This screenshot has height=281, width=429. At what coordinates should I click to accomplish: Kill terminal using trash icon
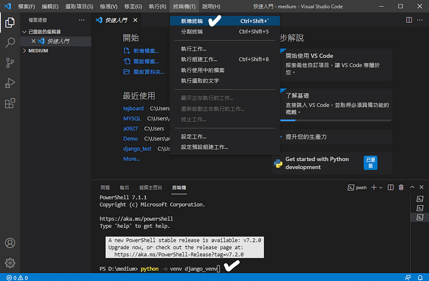(401, 188)
